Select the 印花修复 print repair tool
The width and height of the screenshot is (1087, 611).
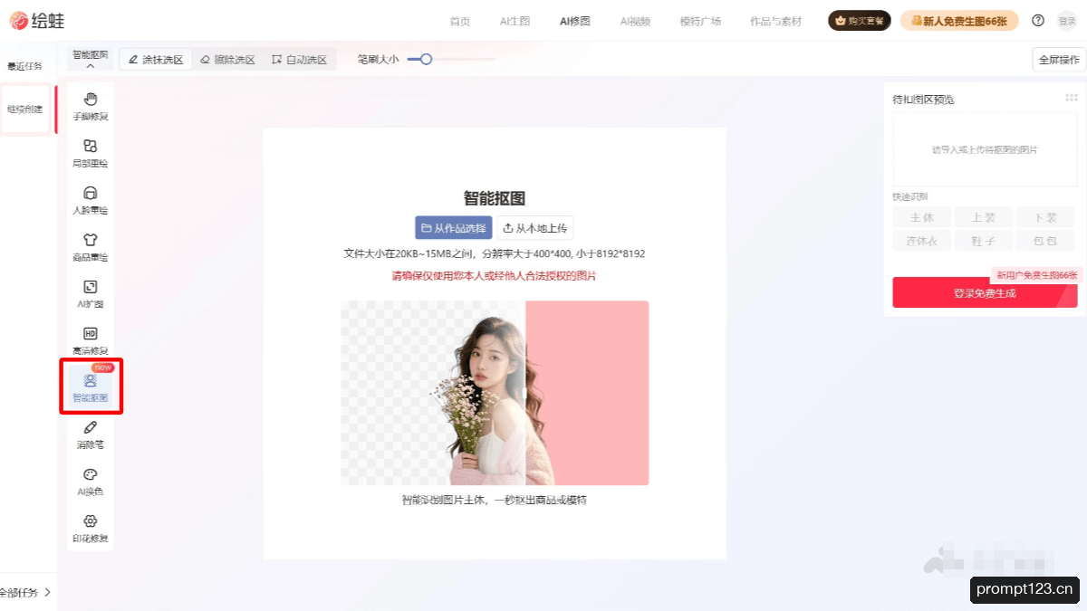click(91, 529)
